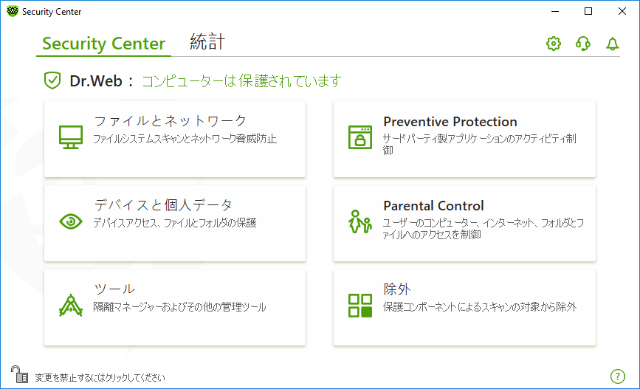
Task: Click the support headset icon
Action: 583,44
